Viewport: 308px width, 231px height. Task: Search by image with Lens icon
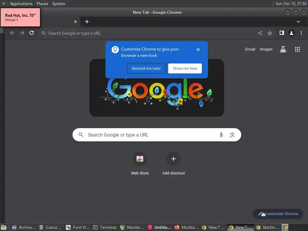232,135
